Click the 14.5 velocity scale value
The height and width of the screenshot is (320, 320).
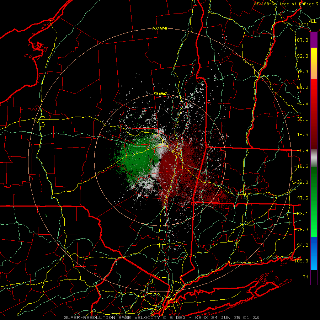(303, 135)
